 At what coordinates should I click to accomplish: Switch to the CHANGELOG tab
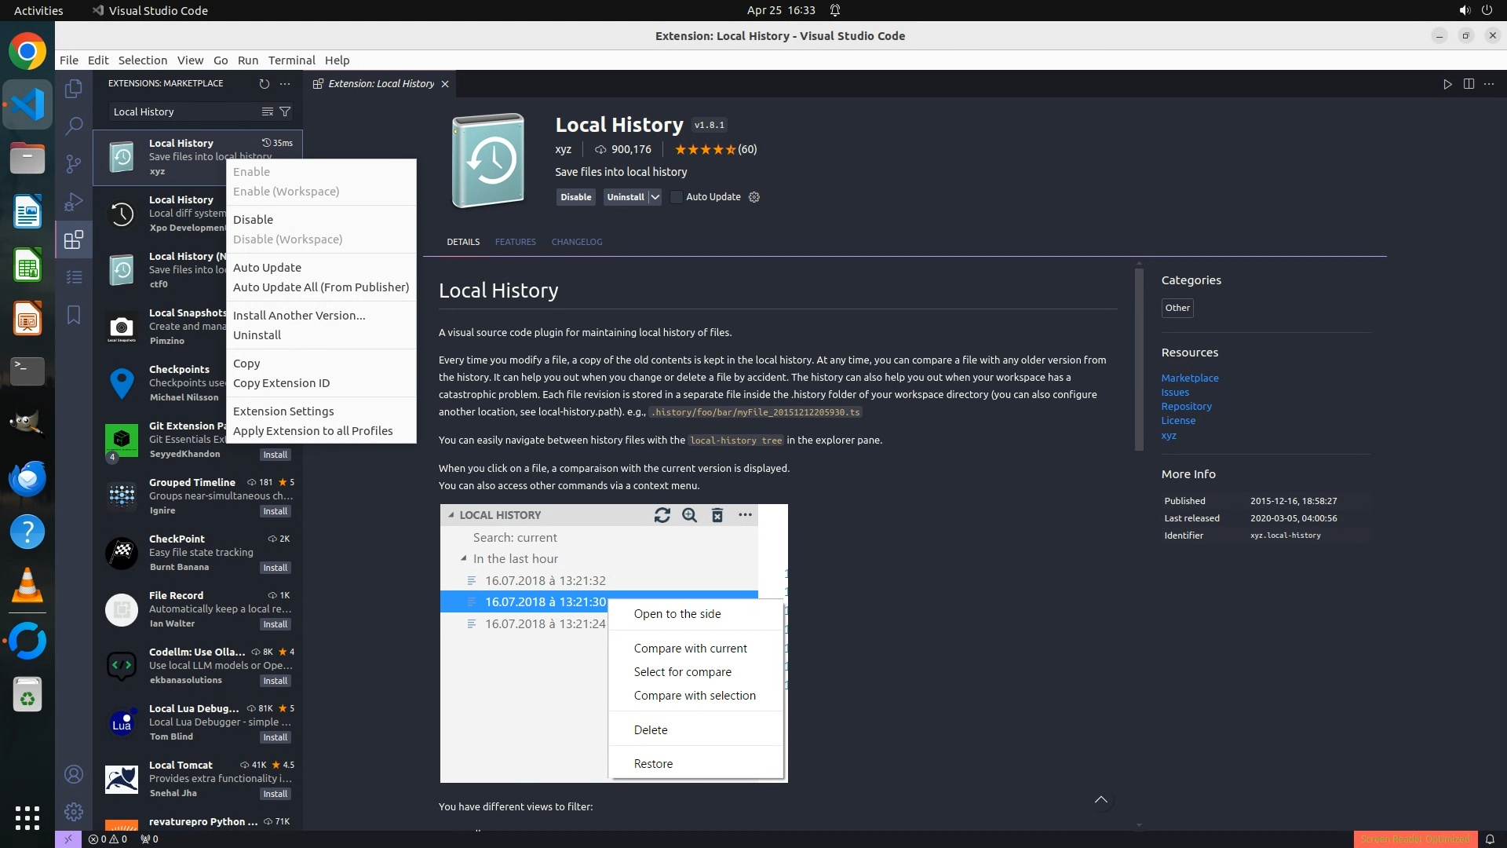coord(576,242)
